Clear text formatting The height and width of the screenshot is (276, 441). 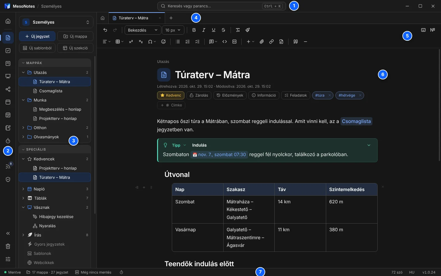coord(238,30)
